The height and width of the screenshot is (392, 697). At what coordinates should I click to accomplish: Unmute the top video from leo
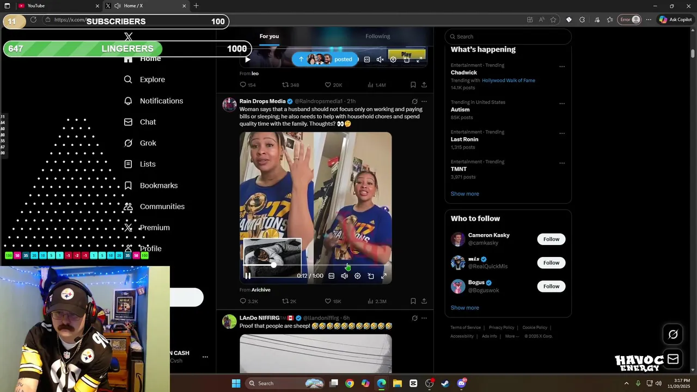(x=380, y=59)
